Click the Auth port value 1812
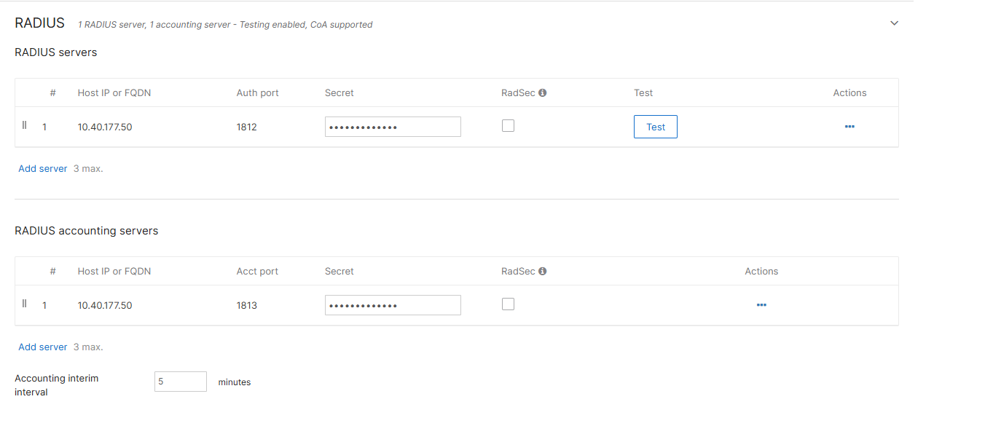Screen dimensions: 985x434 click(247, 127)
